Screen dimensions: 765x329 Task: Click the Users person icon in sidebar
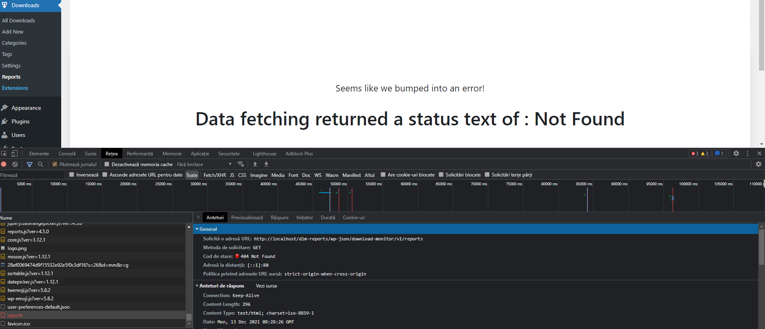pos(5,135)
